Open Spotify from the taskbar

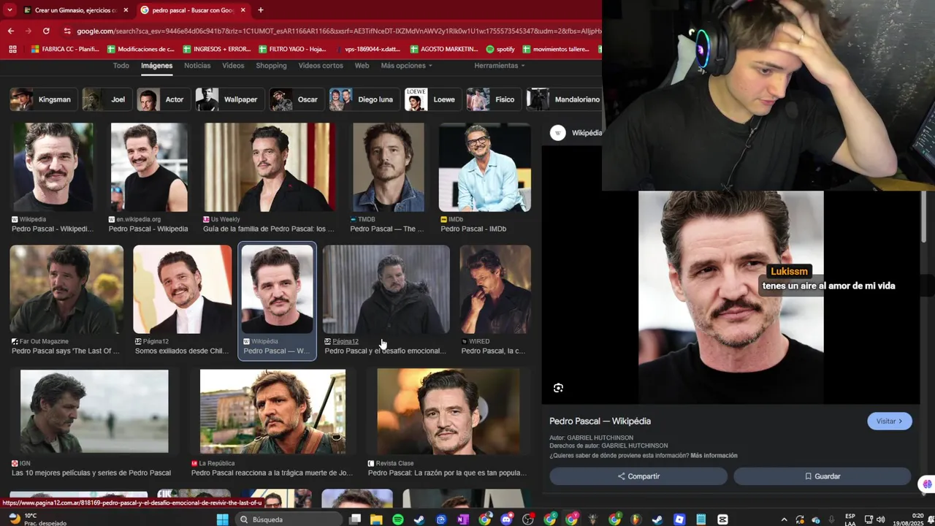(398, 519)
